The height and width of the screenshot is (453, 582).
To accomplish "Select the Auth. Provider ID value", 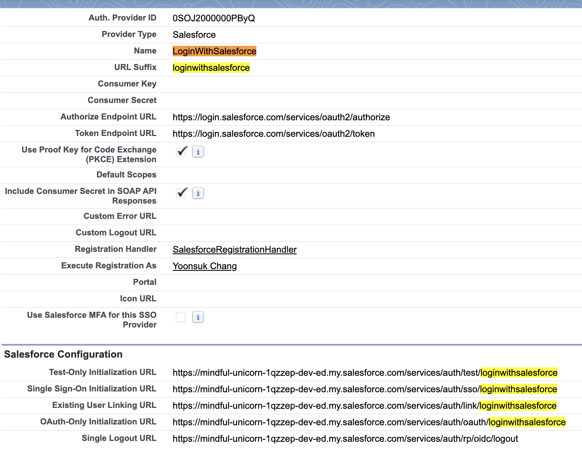I will pos(213,18).
